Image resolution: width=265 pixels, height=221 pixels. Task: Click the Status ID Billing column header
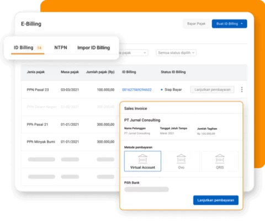(x=173, y=72)
